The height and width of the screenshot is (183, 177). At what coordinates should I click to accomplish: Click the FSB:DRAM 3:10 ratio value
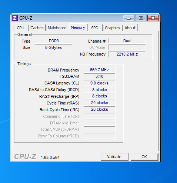point(100,76)
